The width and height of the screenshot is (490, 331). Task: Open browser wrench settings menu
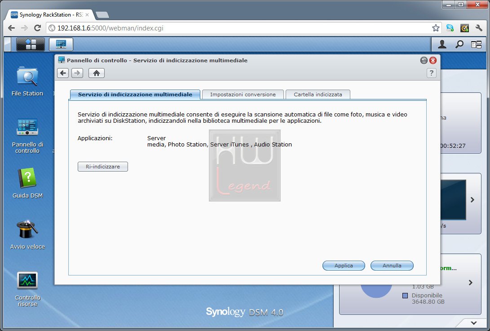(x=479, y=28)
